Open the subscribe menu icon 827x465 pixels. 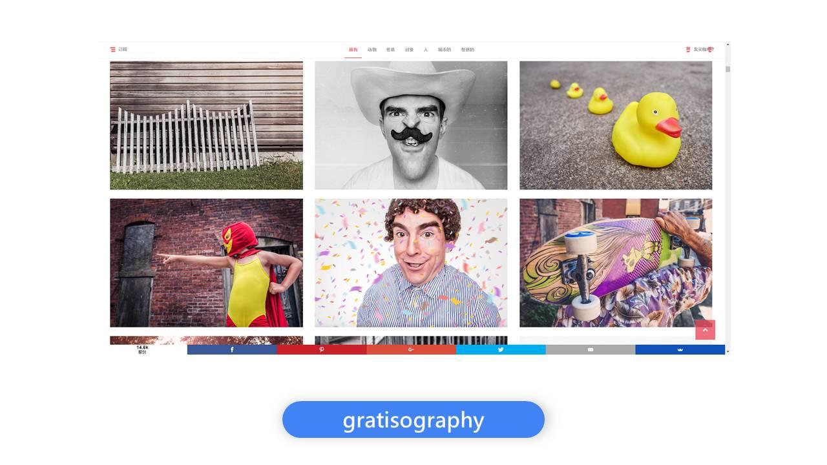coord(113,50)
